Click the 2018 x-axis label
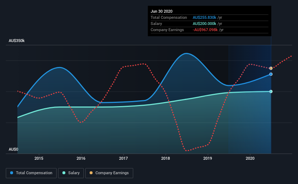 (166, 158)
